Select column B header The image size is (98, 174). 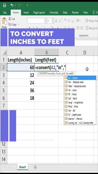point(47,53)
